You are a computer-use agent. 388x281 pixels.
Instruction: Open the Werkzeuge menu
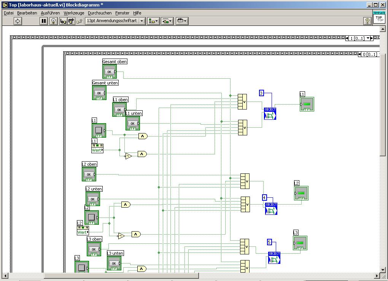pyautogui.click(x=74, y=13)
